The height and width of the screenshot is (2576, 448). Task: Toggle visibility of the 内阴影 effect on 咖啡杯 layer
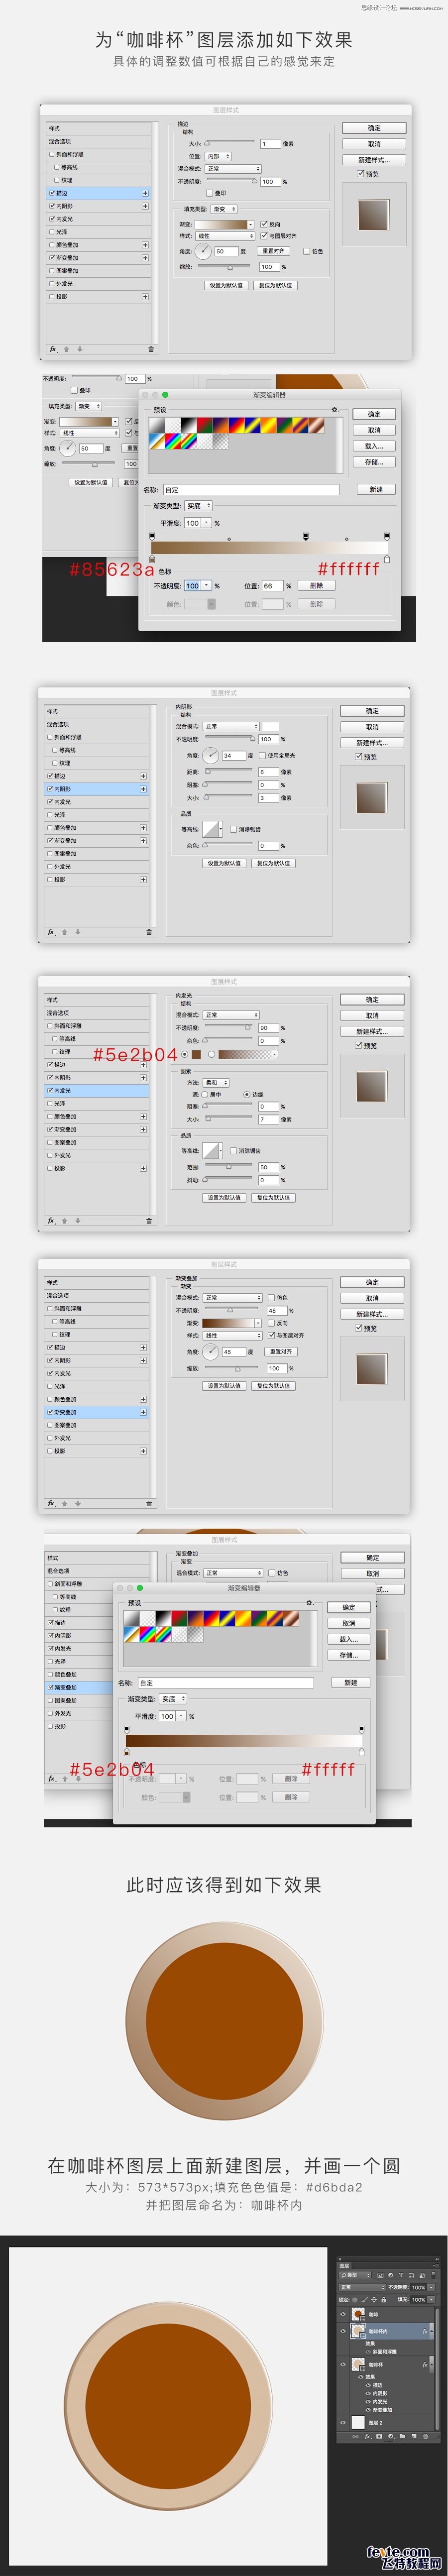369,2393
